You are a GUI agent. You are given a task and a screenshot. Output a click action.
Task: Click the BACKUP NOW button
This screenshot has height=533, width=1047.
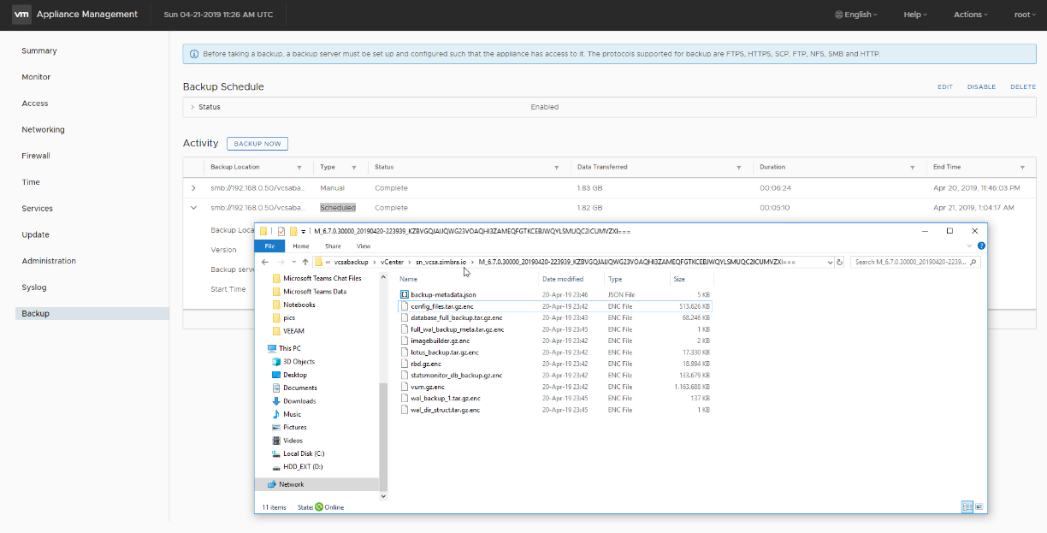click(x=257, y=144)
